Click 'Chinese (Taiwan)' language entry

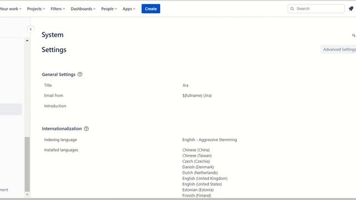(197, 156)
